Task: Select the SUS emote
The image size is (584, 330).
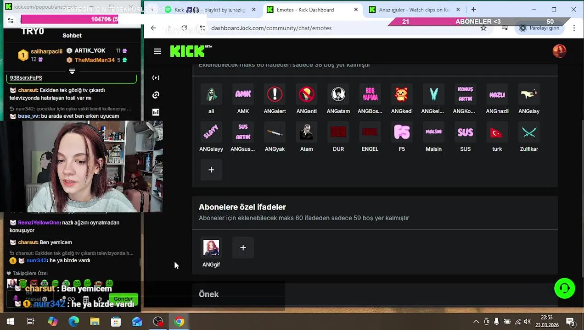Action: (465, 132)
